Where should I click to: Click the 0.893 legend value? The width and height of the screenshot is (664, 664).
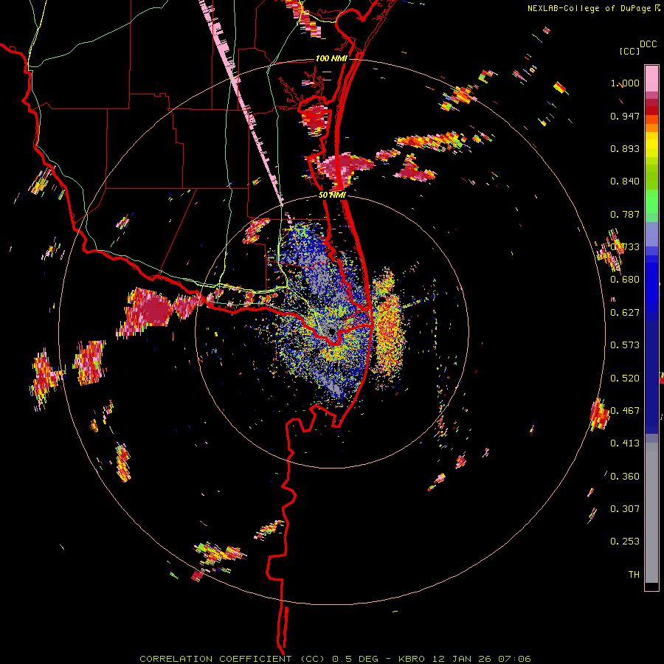coord(625,148)
